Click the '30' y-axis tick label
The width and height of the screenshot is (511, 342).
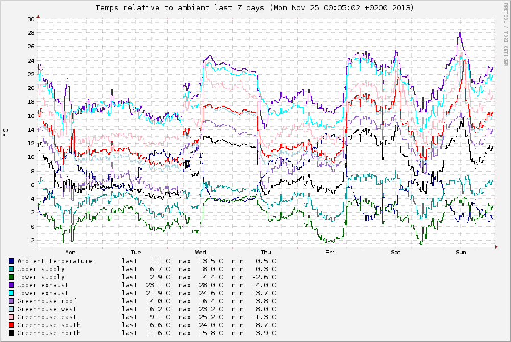(x=31, y=19)
